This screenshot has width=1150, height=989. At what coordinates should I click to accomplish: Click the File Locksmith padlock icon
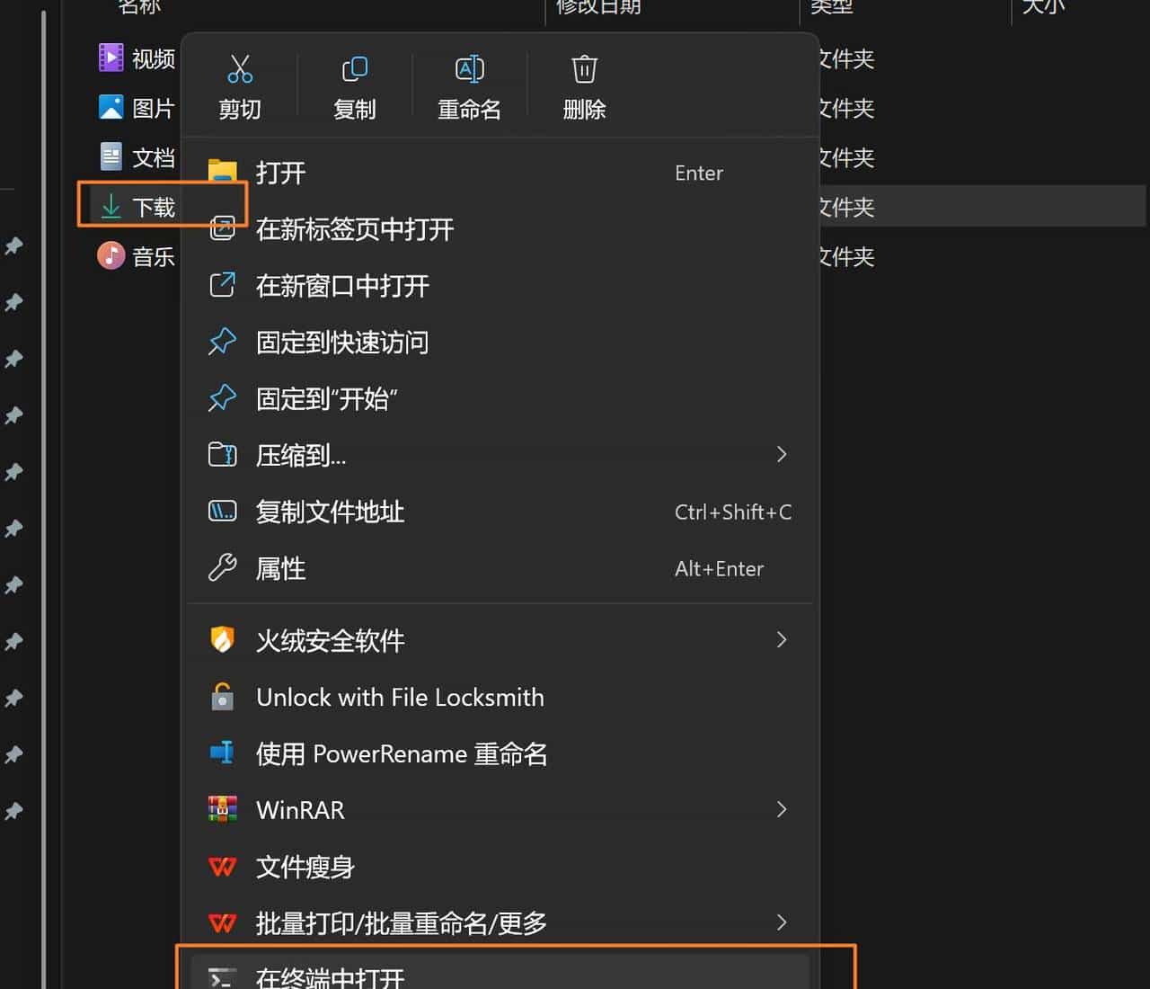(x=222, y=697)
